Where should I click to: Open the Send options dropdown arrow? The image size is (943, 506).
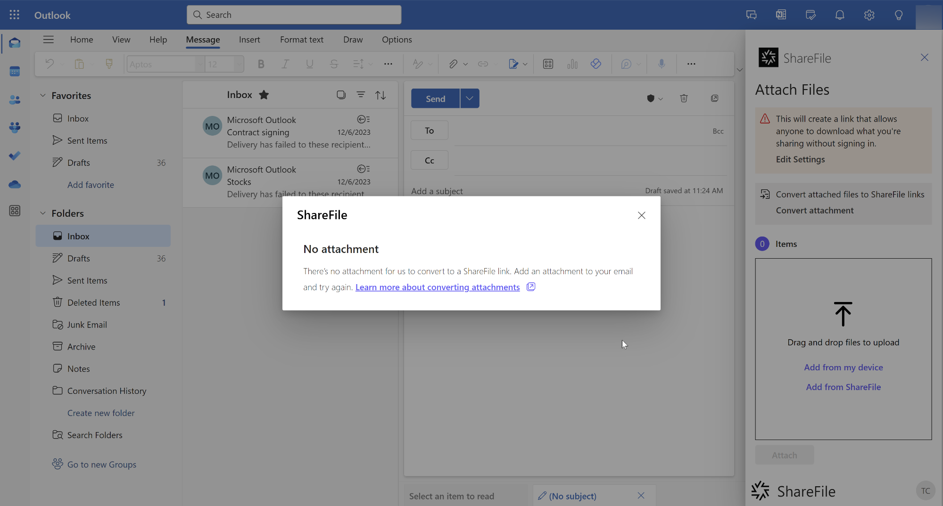[x=470, y=98]
